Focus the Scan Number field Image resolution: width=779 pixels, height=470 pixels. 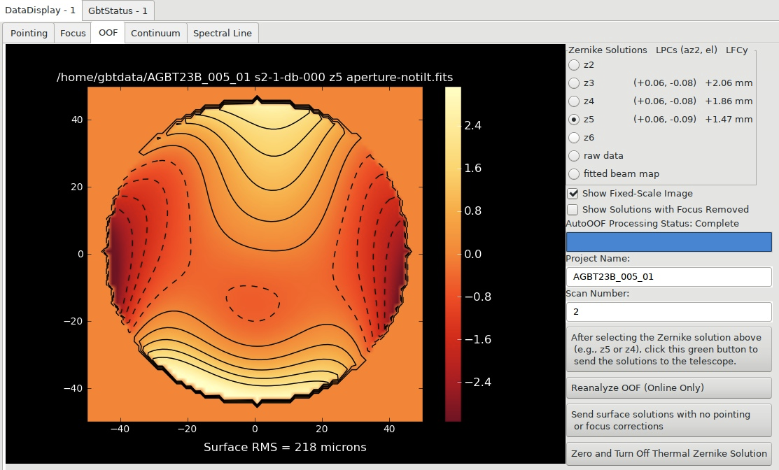(x=668, y=312)
